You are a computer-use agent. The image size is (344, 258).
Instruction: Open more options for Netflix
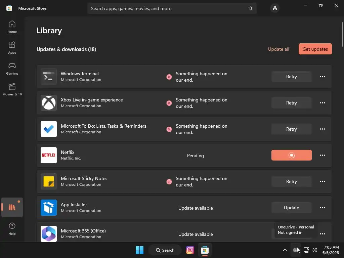[x=322, y=155]
